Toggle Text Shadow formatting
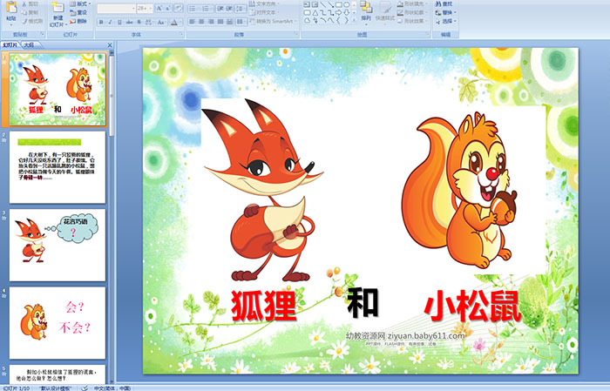610x391 pixels. [139, 22]
